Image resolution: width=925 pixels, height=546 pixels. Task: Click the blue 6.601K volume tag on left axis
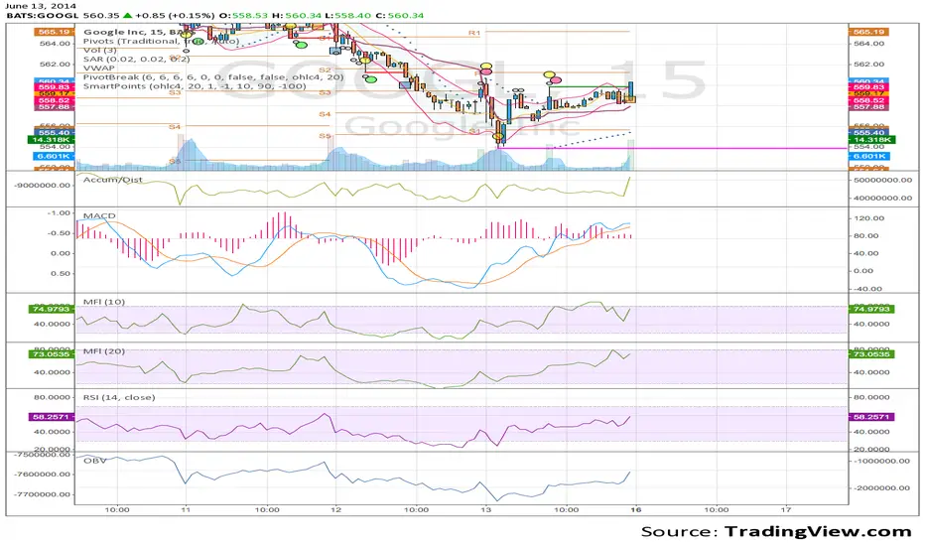(x=54, y=157)
